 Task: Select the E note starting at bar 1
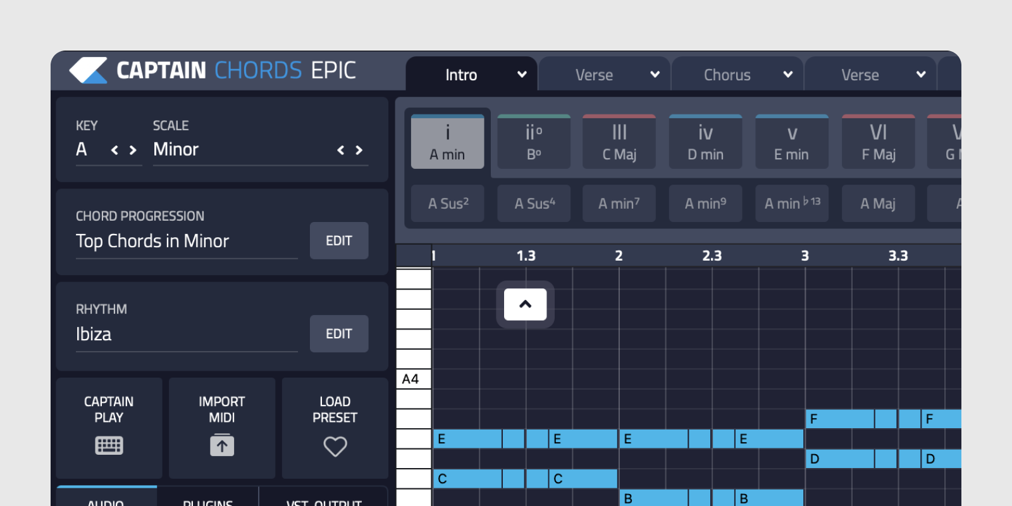tap(467, 439)
